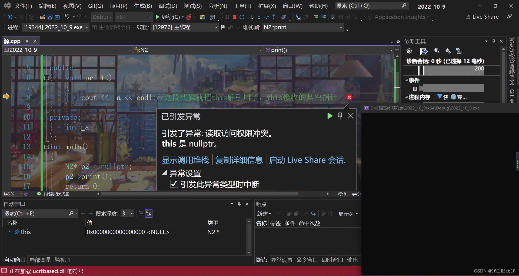
Task: Click the zoom out icon in diagnostic tools
Action: click(x=448, y=51)
